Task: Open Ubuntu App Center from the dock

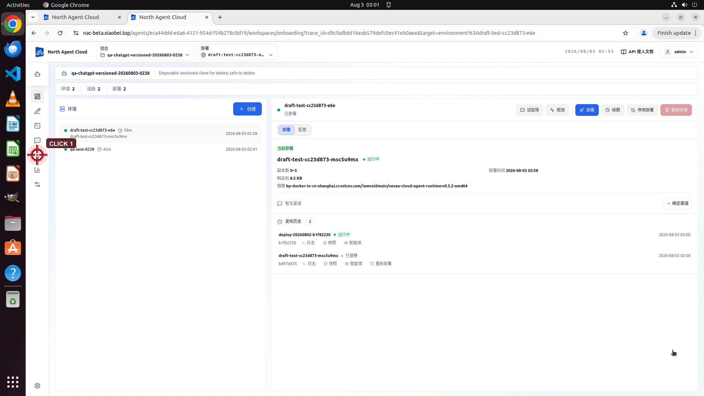Action: click(x=13, y=248)
